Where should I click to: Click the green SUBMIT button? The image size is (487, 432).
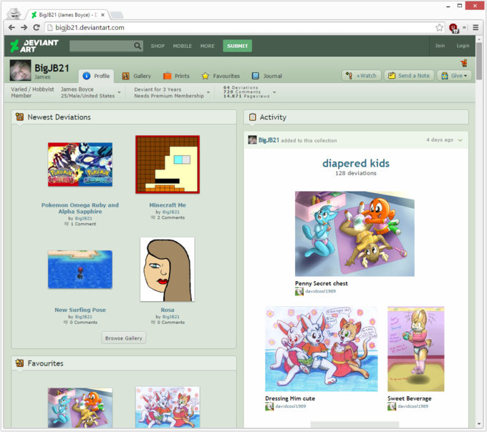(237, 46)
